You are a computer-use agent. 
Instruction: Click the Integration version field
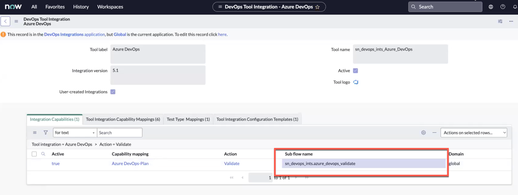158,75
